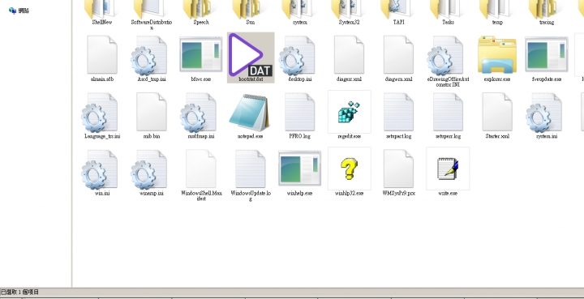584x299 pixels.
Task: Select the regedit.exe registry editor icon
Action: [350, 112]
